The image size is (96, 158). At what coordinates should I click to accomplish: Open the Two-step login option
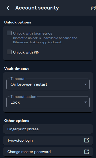point(48,140)
